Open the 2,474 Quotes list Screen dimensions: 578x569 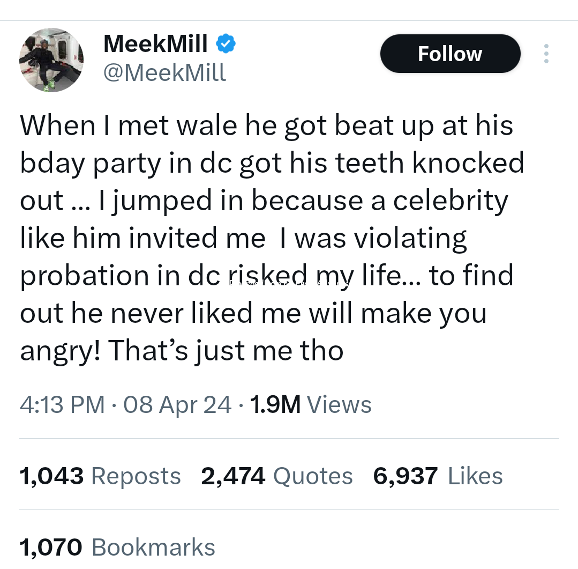click(x=277, y=476)
